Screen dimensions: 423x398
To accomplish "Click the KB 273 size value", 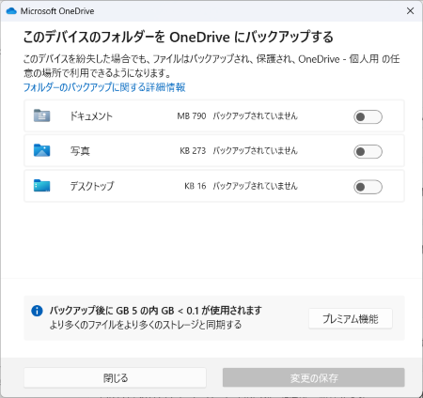I will pos(193,151).
